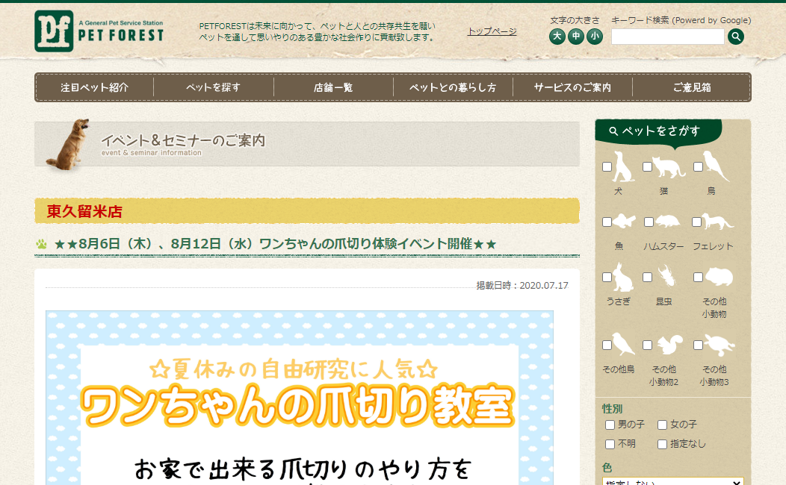Check the 女の子 gender checkbox

(x=662, y=425)
